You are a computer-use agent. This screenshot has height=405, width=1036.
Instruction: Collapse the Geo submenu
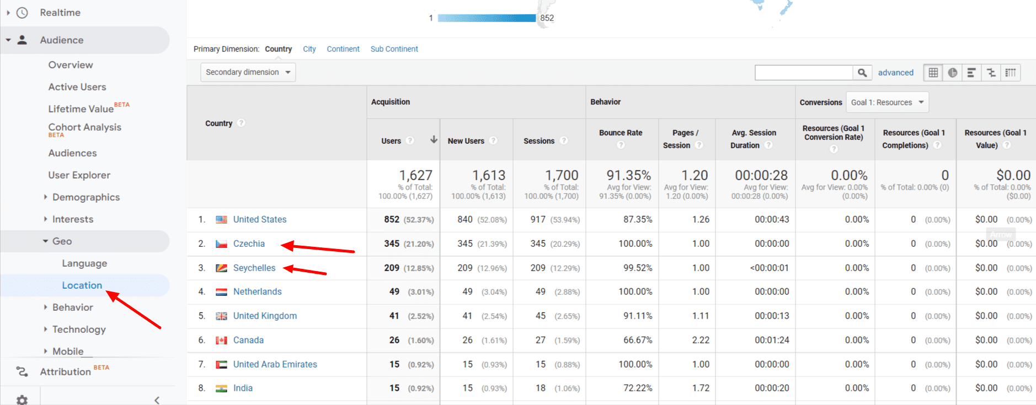45,241
